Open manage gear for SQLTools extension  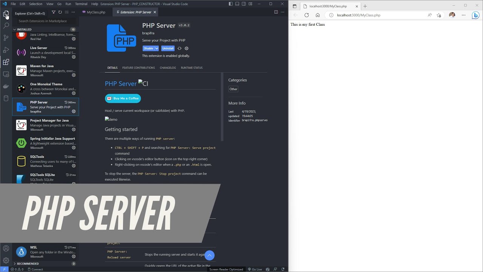click(74, 166)
